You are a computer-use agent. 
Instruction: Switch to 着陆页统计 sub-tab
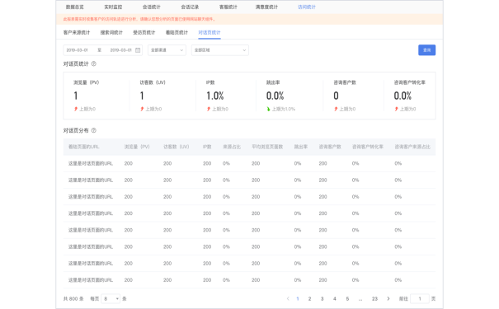(177, 32)
